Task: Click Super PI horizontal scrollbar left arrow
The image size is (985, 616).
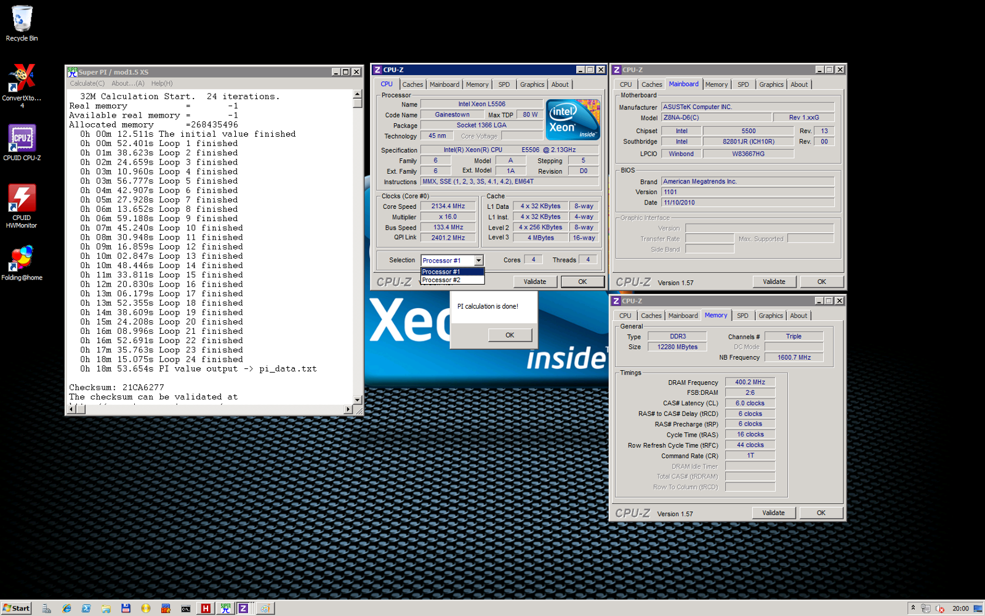Action: [x=71, y=409]
